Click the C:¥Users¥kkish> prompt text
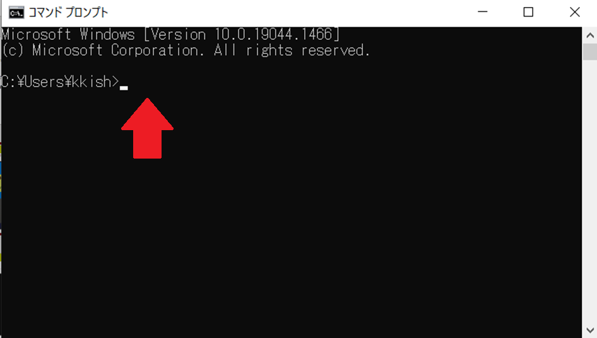This screenshot has width=597, height=338. pos(60,82)
